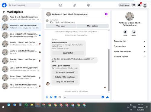This screenshot has width=151, height=112.
Task: Open the Home icon in top navigation
Action: pyautogui.click(x=60, y=5)
